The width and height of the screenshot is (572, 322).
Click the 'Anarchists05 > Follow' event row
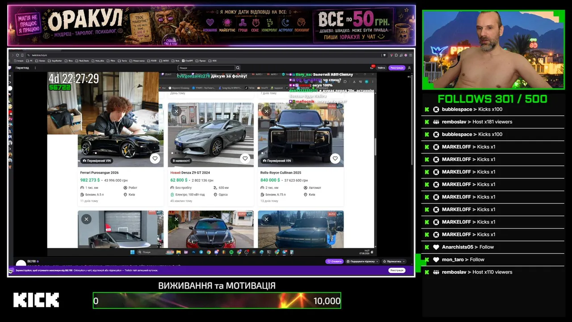point(493,247)
